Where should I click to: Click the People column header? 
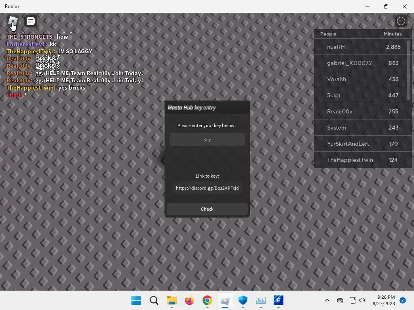(328, 34)
